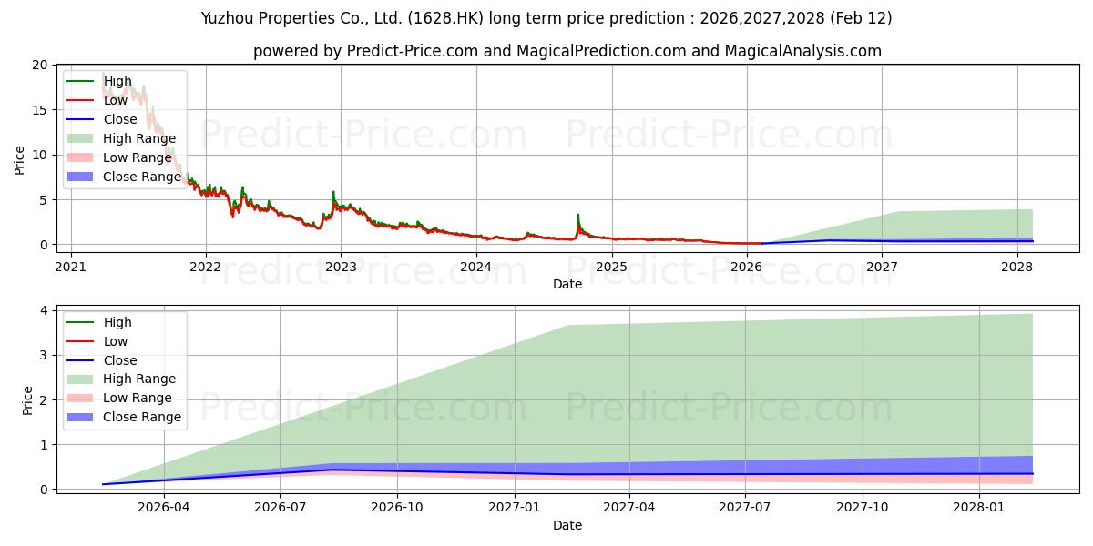Click the 20 value on top price axis

point(39,65)
